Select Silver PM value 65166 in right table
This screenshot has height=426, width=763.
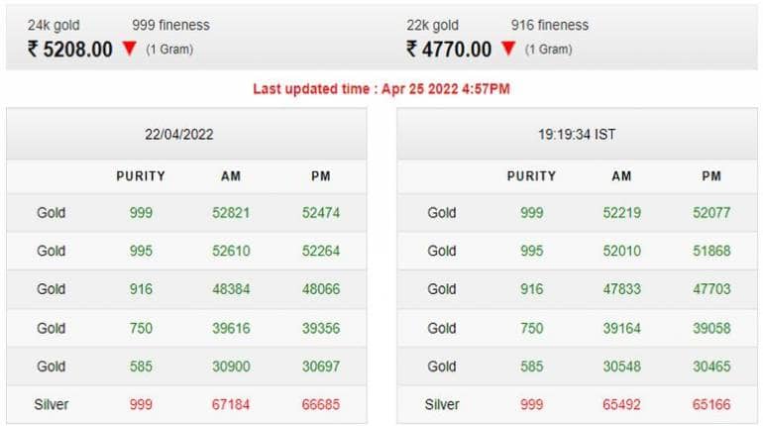click(x=711, y=404)
